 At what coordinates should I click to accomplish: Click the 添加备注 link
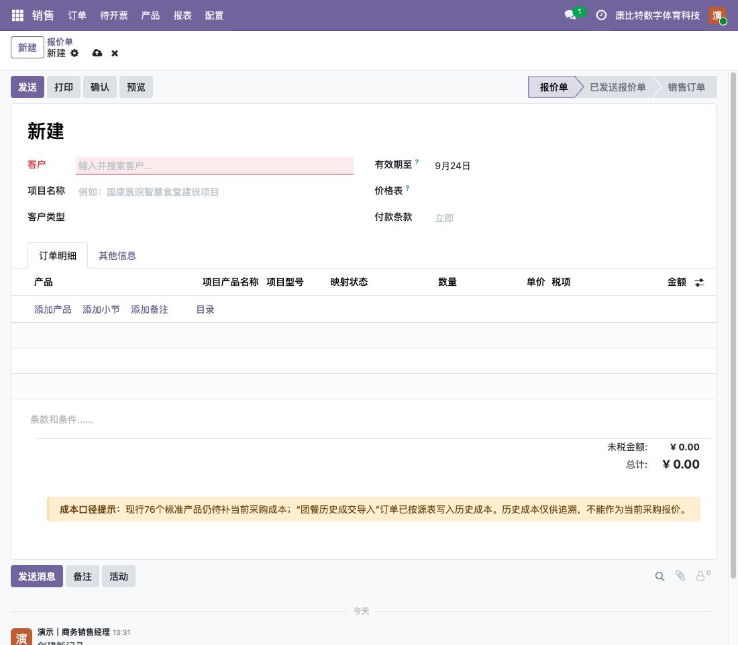coord(149,309)
